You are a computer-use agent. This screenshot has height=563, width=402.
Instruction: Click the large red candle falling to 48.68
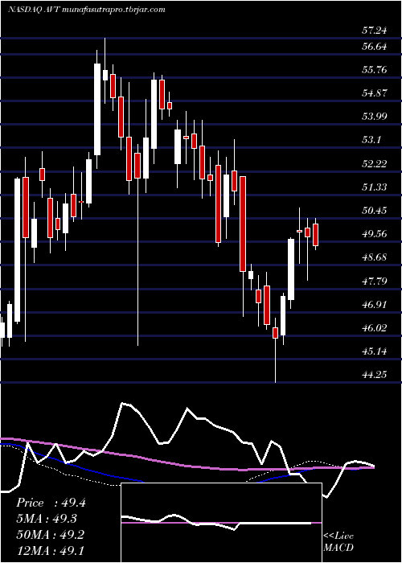(x=243, y=224)
